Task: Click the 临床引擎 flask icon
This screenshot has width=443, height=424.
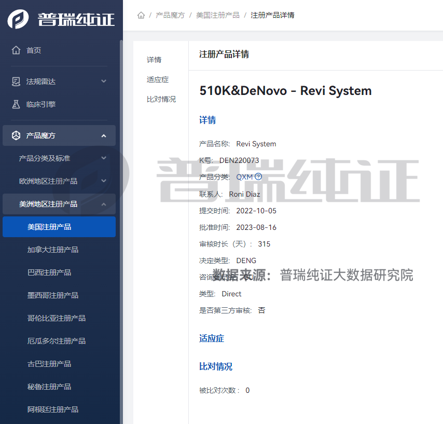Action: point(16,104)
